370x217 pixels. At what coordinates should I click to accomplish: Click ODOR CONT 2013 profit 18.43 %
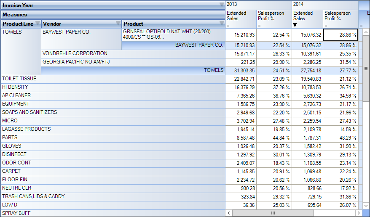pyautogui.click(x=274, y=163)
